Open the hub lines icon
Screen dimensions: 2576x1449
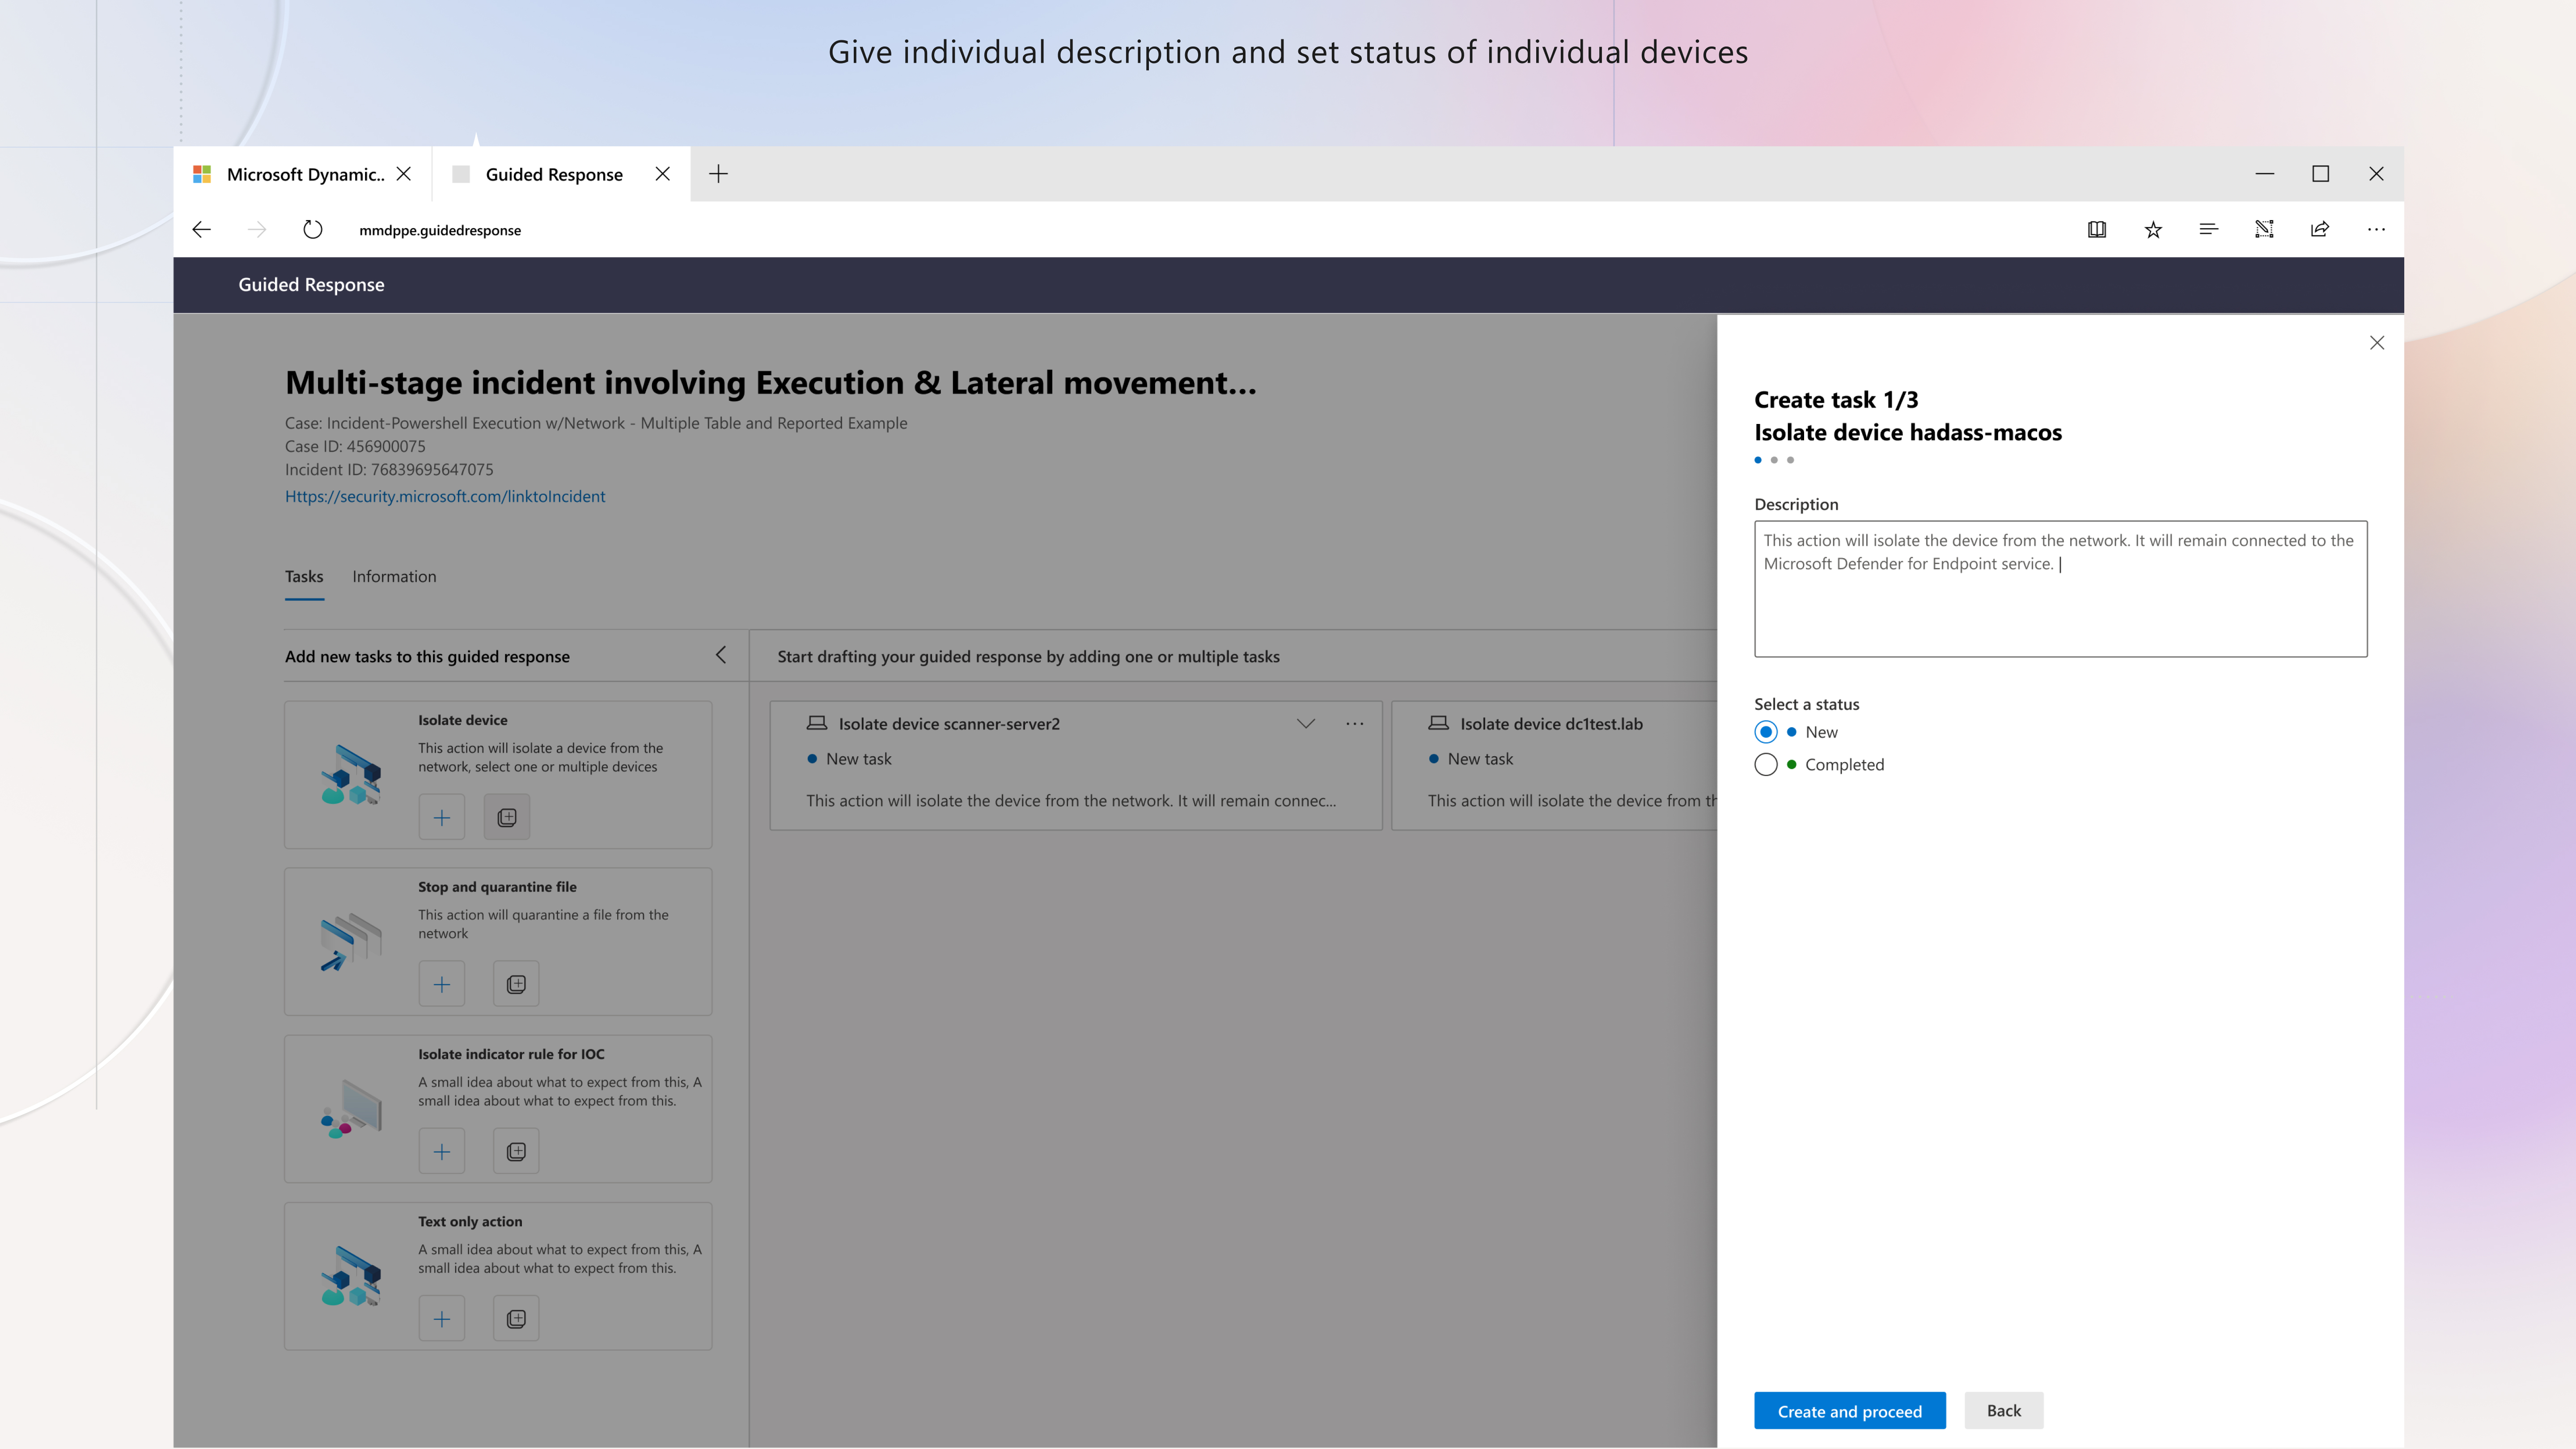[x=2209, y=230]
